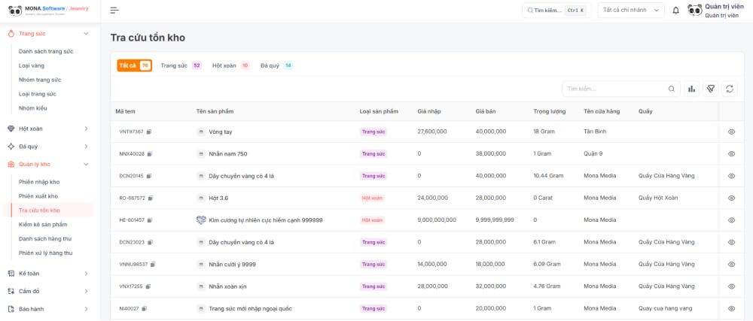Switch to the Hột xoàn tab
The height and width of the screenshot is (321, 753).
click(x=231, y=65)
